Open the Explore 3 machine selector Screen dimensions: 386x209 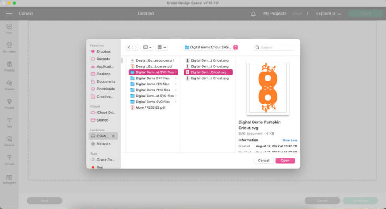click(329, 13)
